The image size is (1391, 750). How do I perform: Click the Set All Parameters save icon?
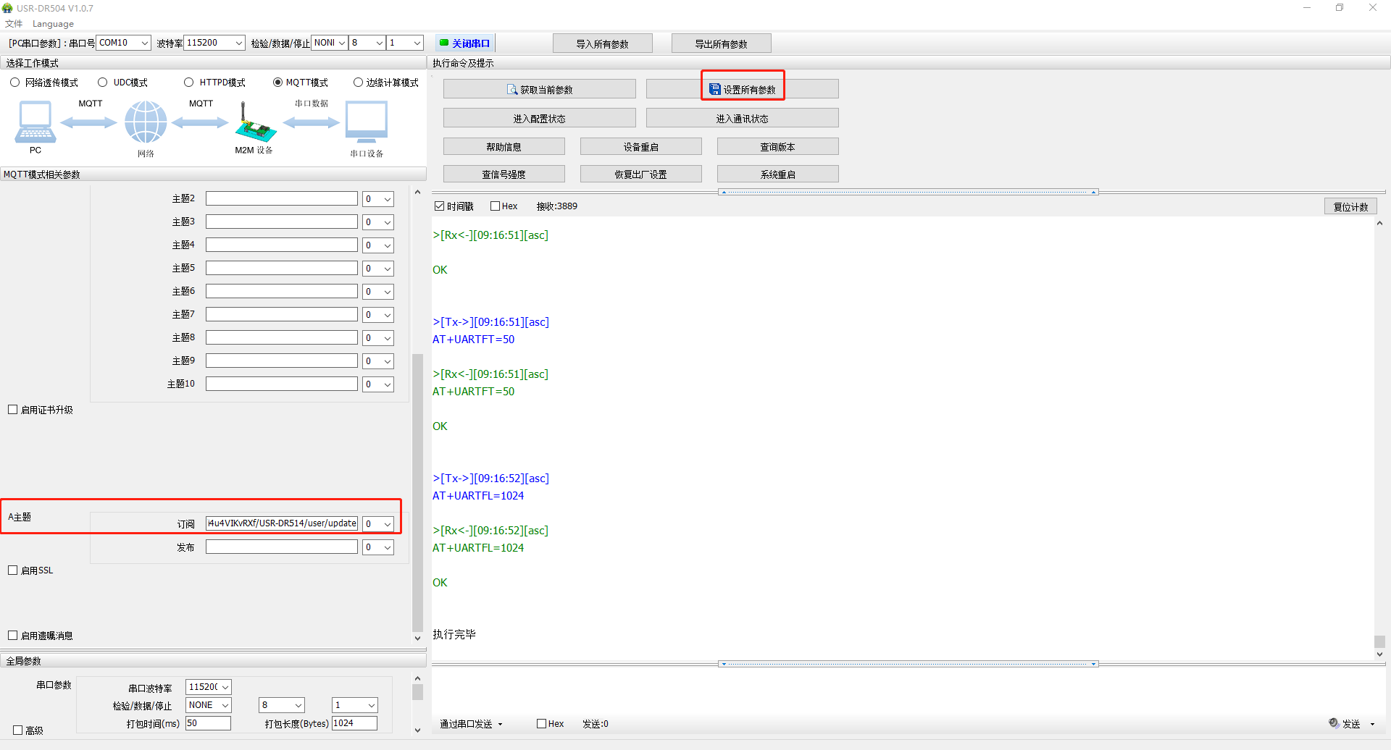pos(715,90)
